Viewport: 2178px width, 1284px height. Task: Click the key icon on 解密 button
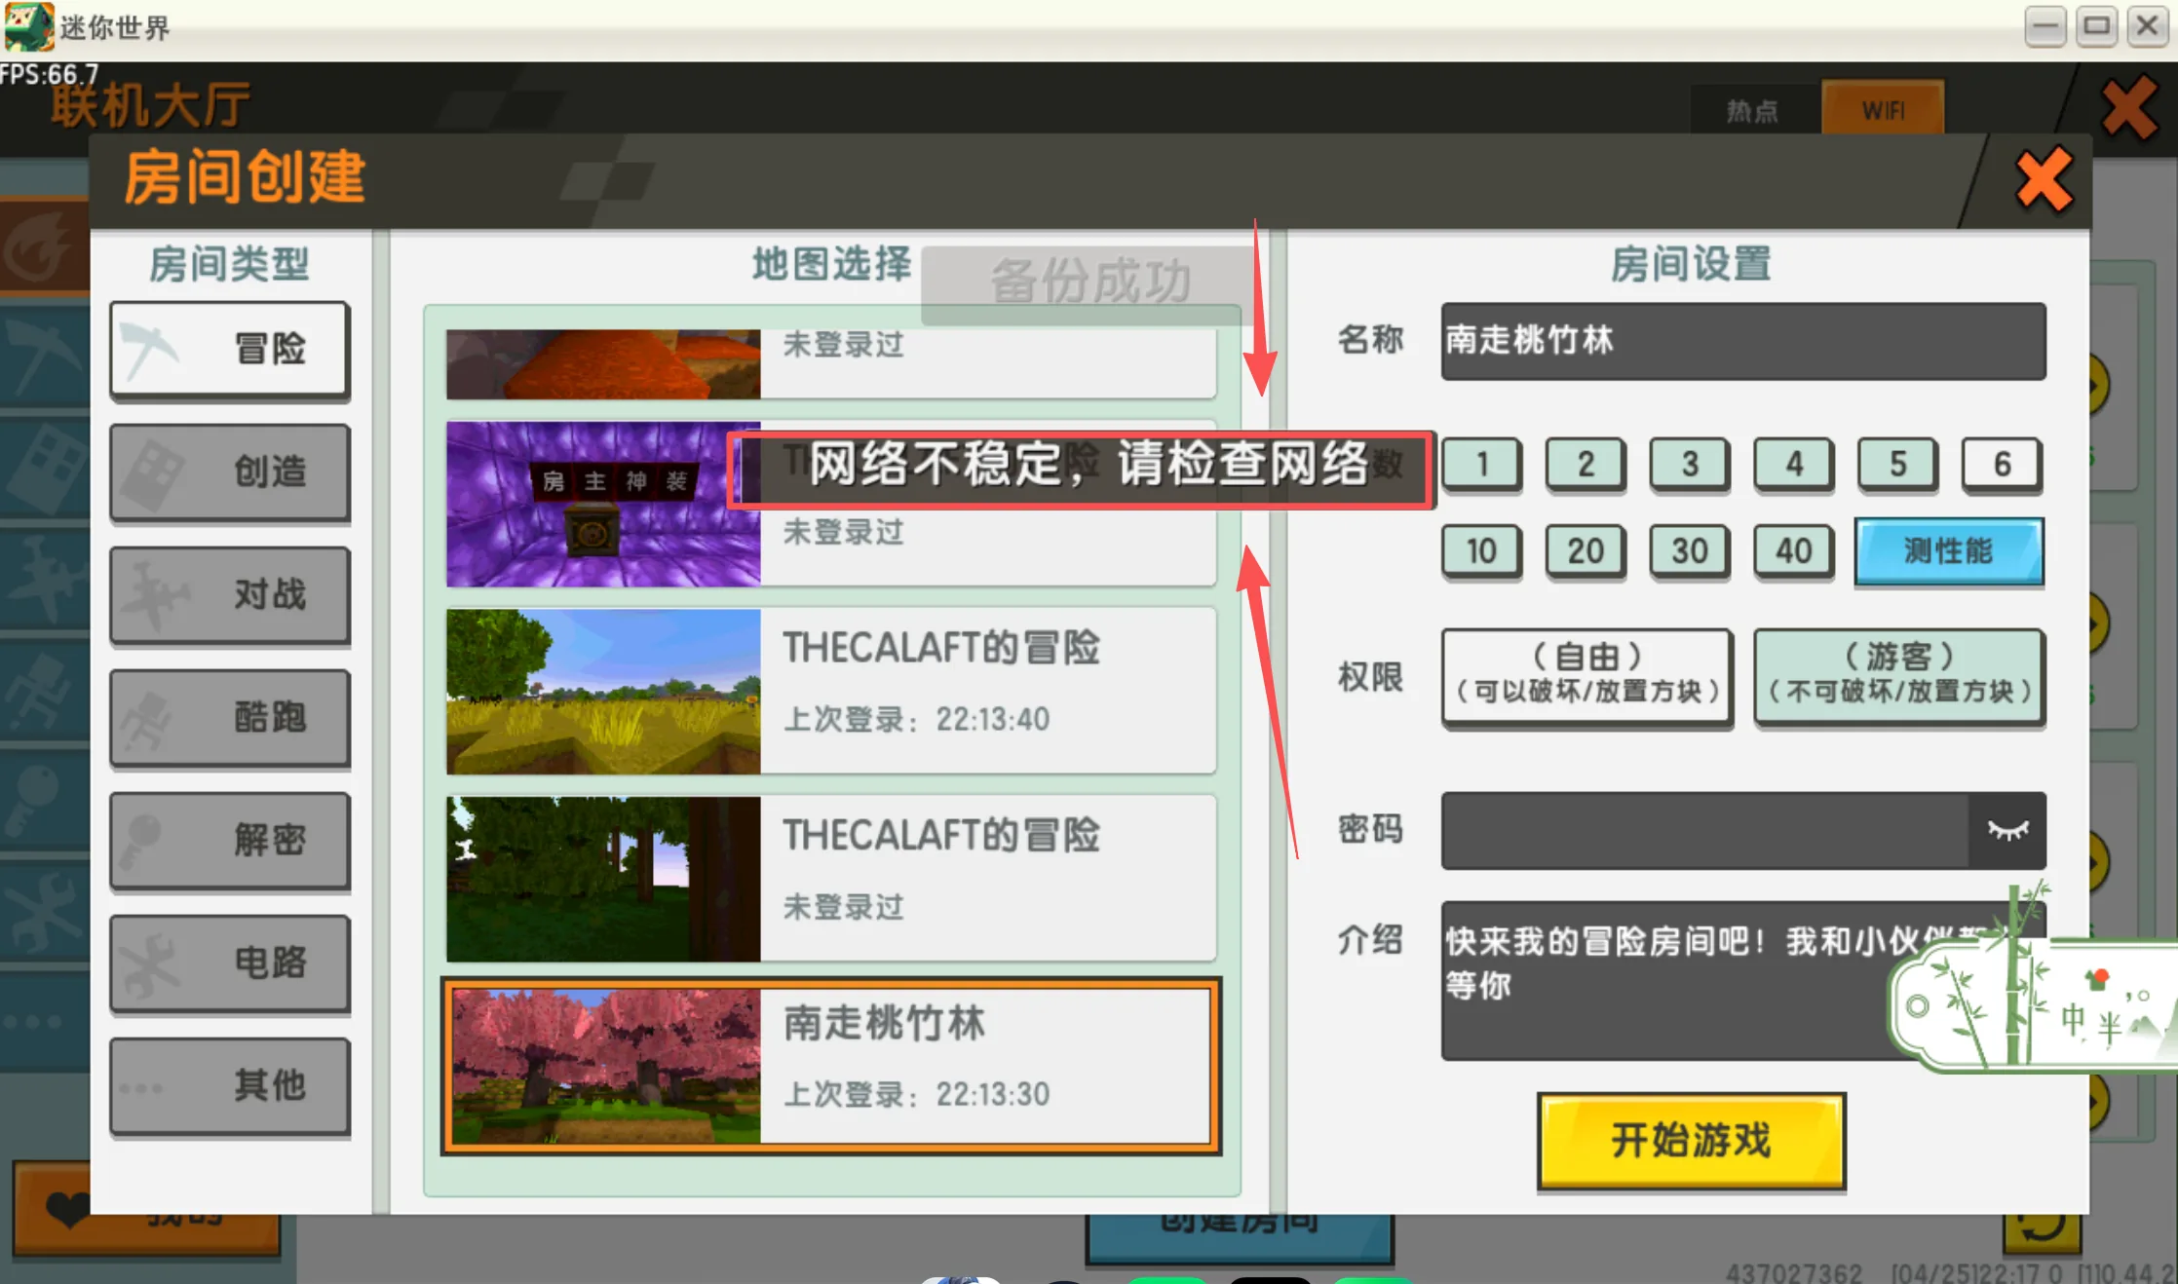[141, 842]
